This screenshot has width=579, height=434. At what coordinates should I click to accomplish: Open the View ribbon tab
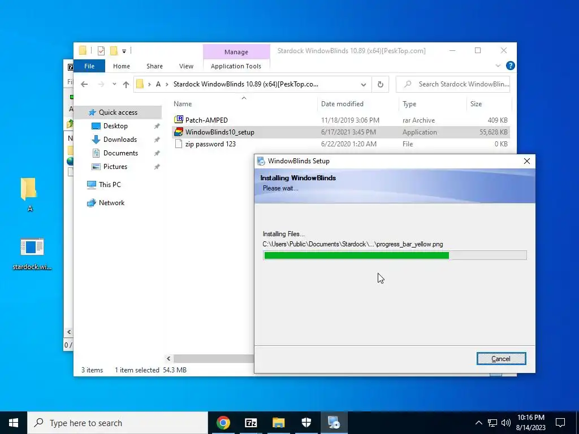click(x=186, y=66)
